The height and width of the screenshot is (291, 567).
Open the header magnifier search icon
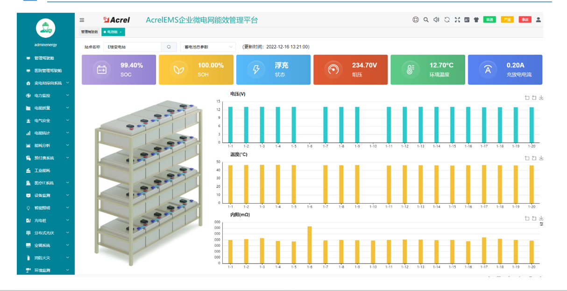(426, 20)
